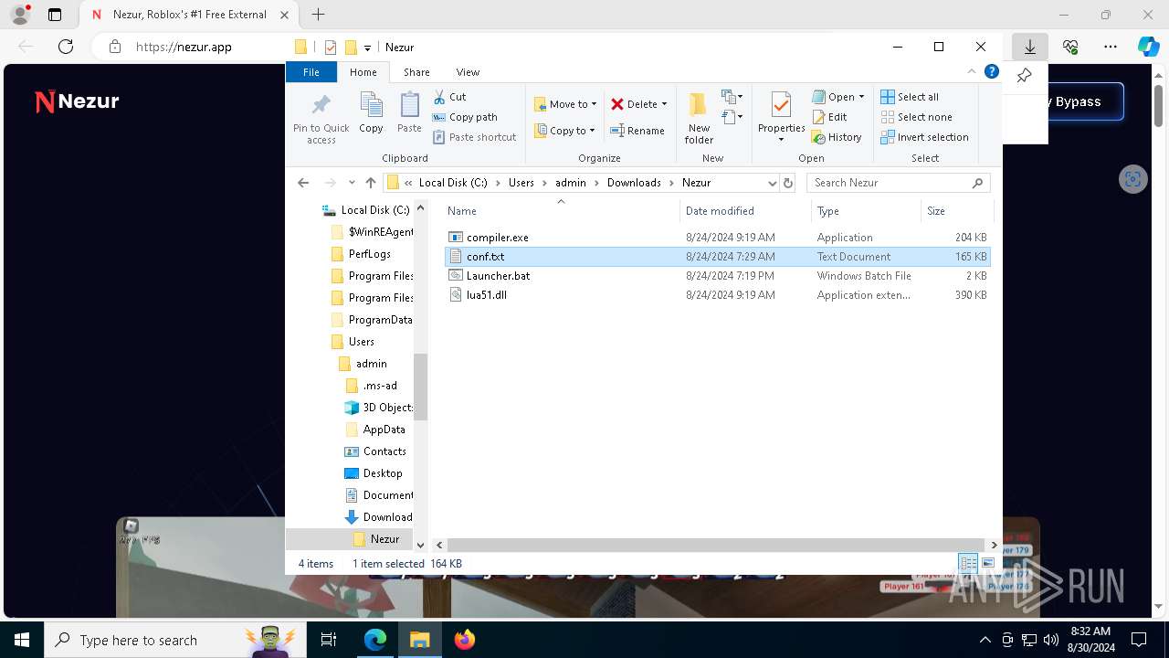Viewport: 1169px width, 658px height.
Task: Switch to large icons view layout
Action: coord(987,564)
